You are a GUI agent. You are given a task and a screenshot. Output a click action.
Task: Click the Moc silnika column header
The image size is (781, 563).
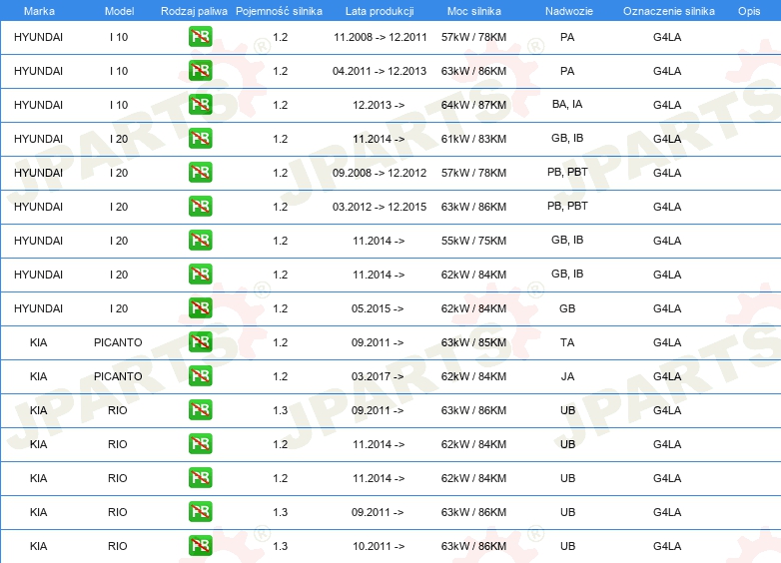click(x=473, y=11)
